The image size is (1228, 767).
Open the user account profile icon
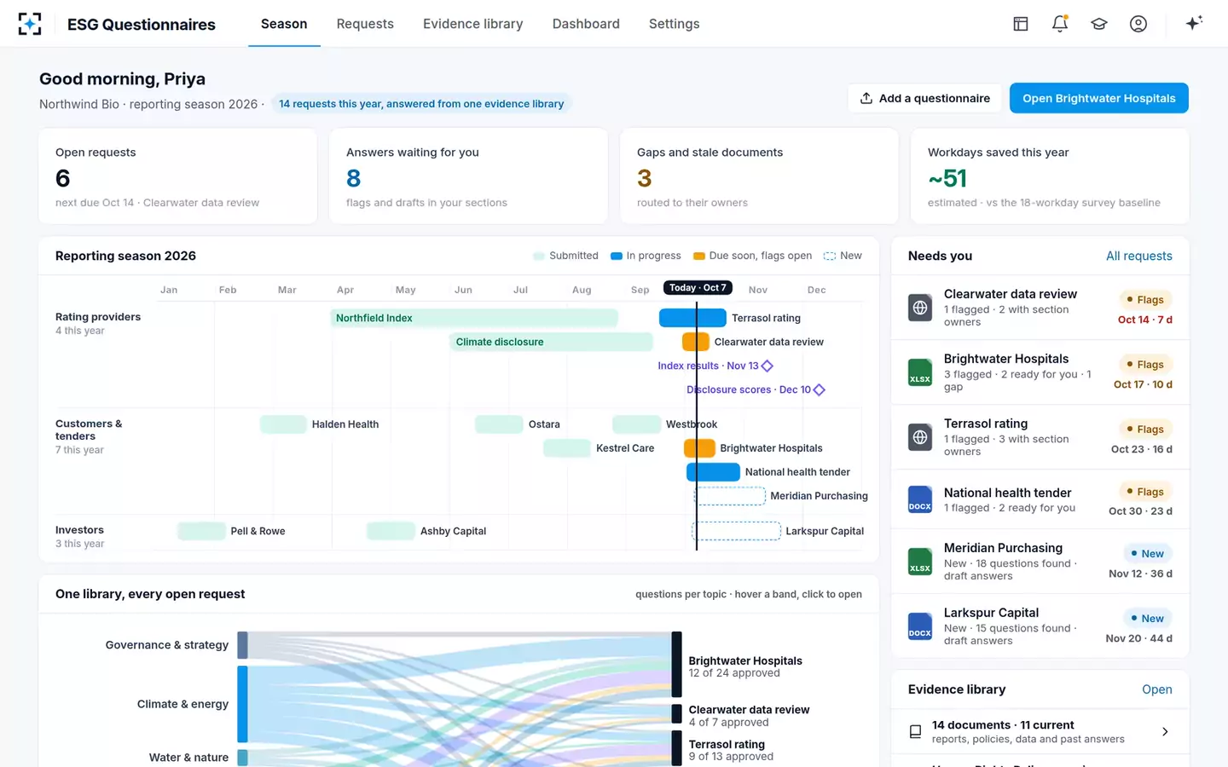[1138, 24]
